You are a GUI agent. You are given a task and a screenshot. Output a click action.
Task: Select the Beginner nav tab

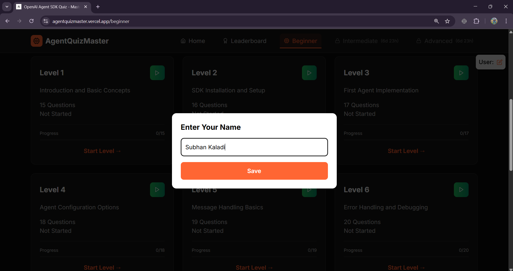[300, 41]
